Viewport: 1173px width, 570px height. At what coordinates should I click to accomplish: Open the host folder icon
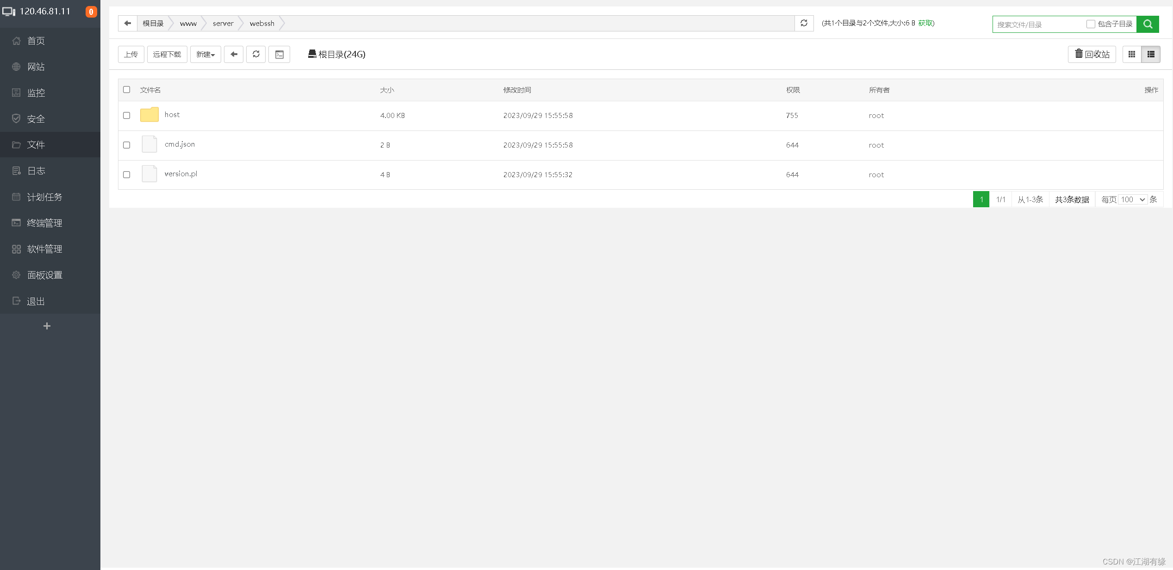tap(149, 115)
